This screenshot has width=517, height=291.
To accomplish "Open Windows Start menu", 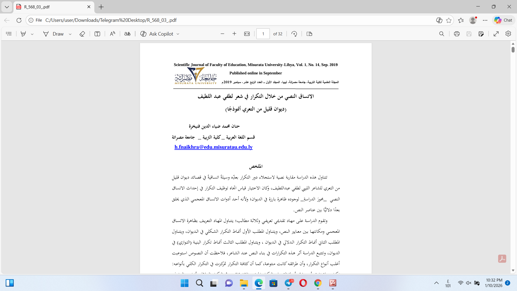I will coord(184,283).
